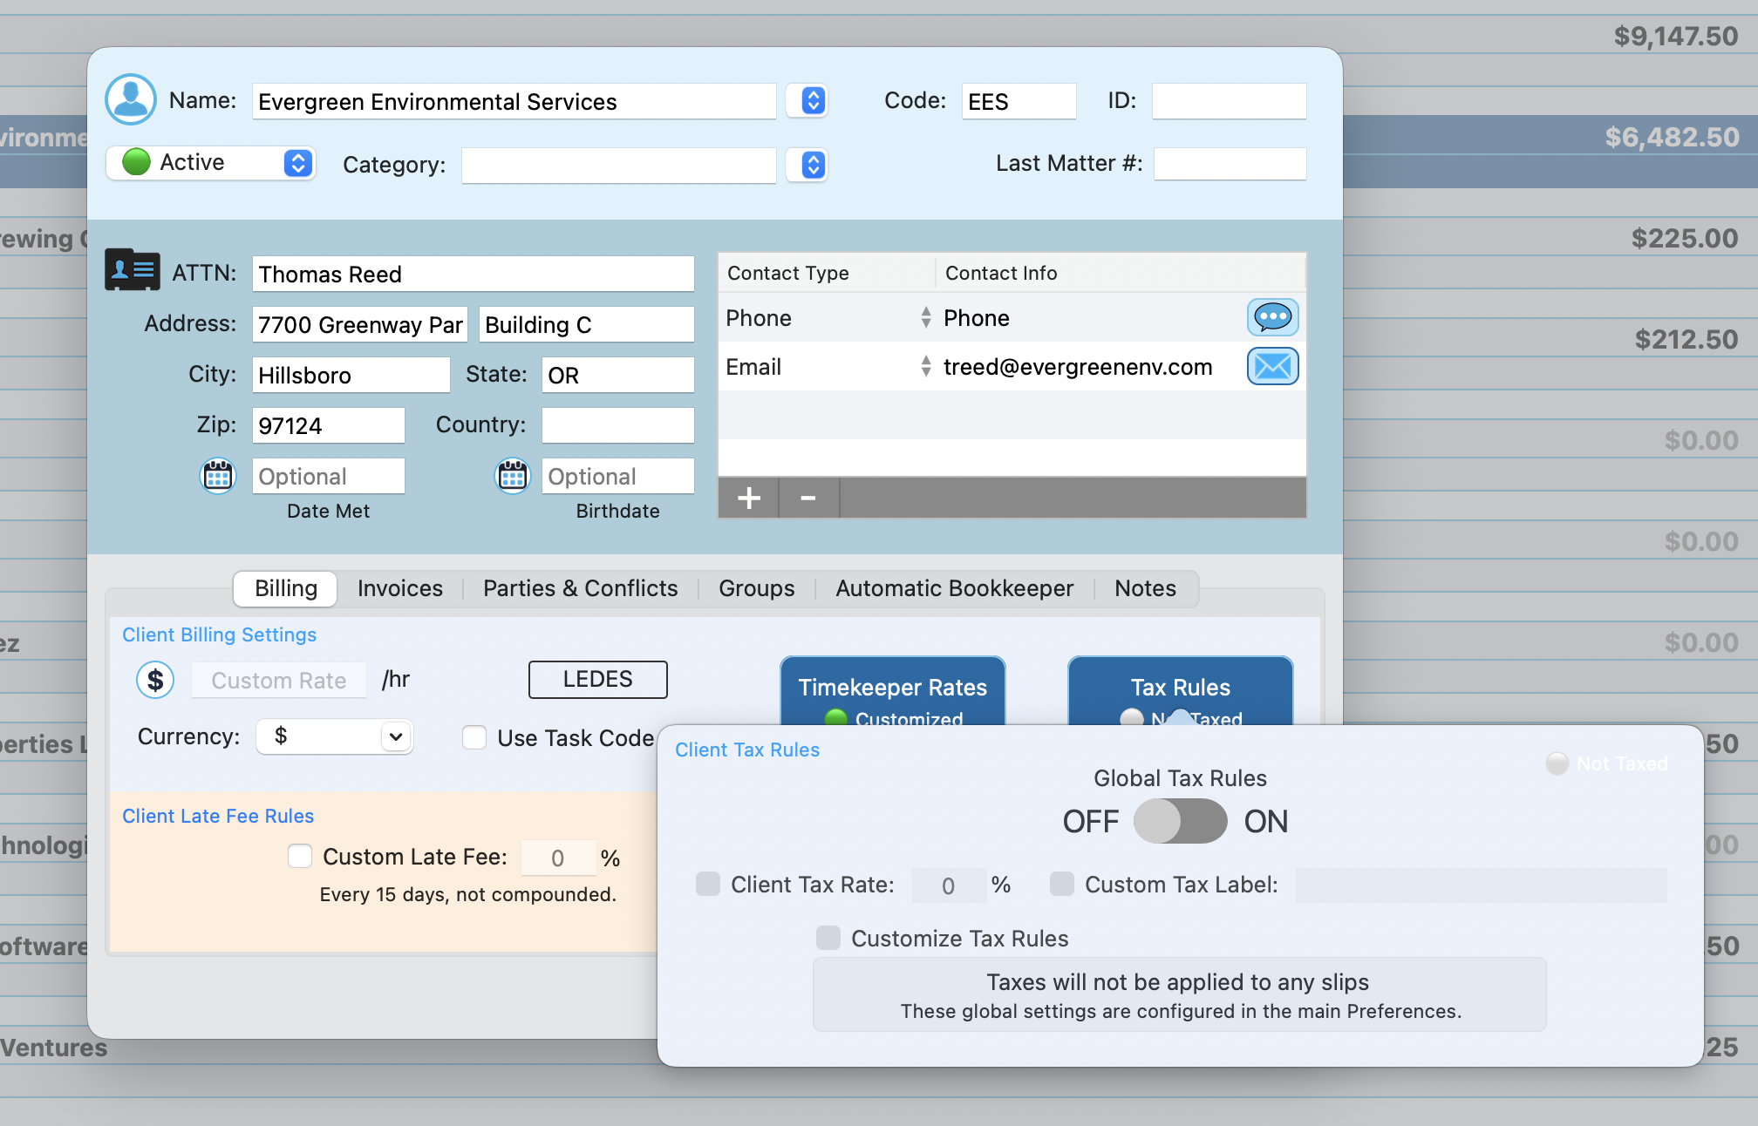This screenshot has height=1126, width=1758.
Task: Check the Use Task Code option
Action: coord(474,736)
